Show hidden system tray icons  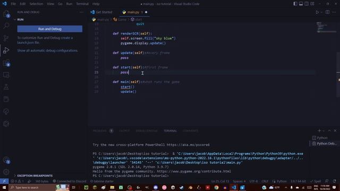[286, 187]
